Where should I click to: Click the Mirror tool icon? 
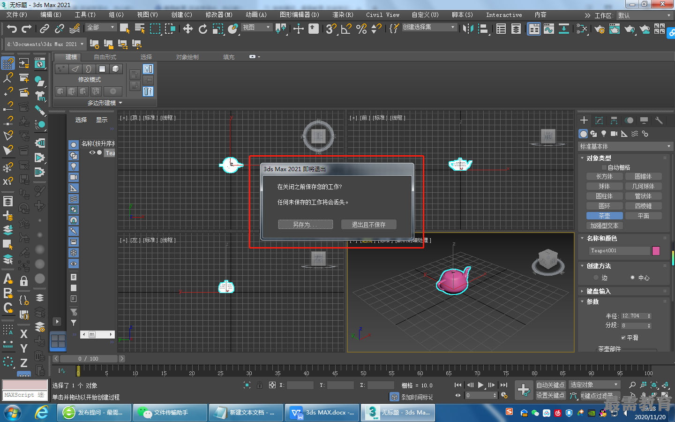tap(468, 29)
